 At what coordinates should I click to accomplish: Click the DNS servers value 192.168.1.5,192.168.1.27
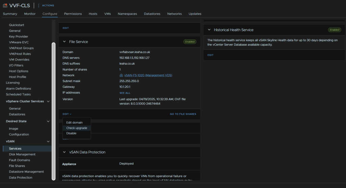pyautogui.click(x=134, y=58)
